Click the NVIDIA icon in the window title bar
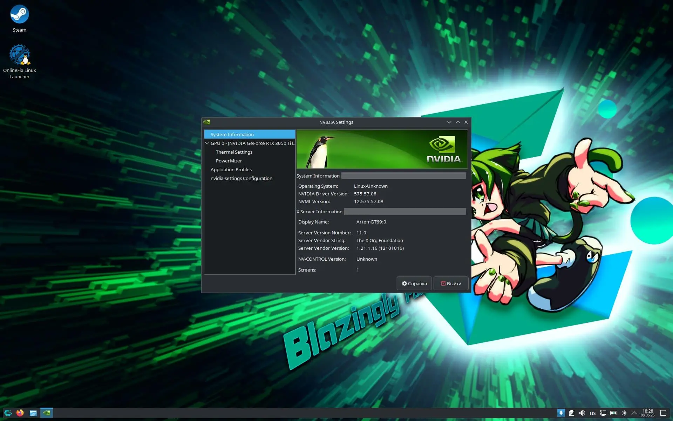This screenshot has height=421, width=673. click(206, 122)
